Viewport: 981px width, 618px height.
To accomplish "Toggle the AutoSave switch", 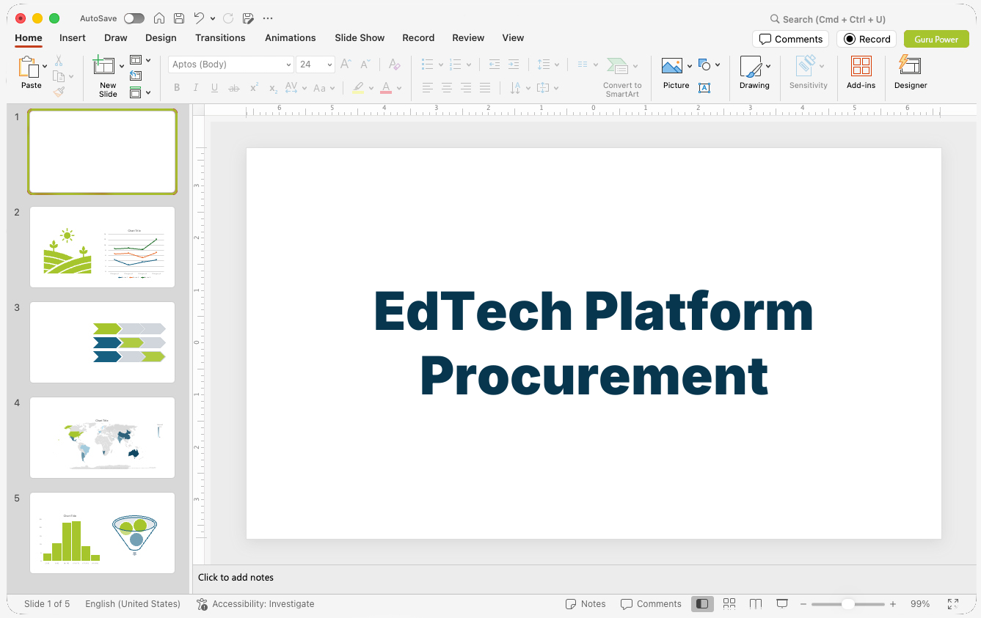I will tap(134, 18).
